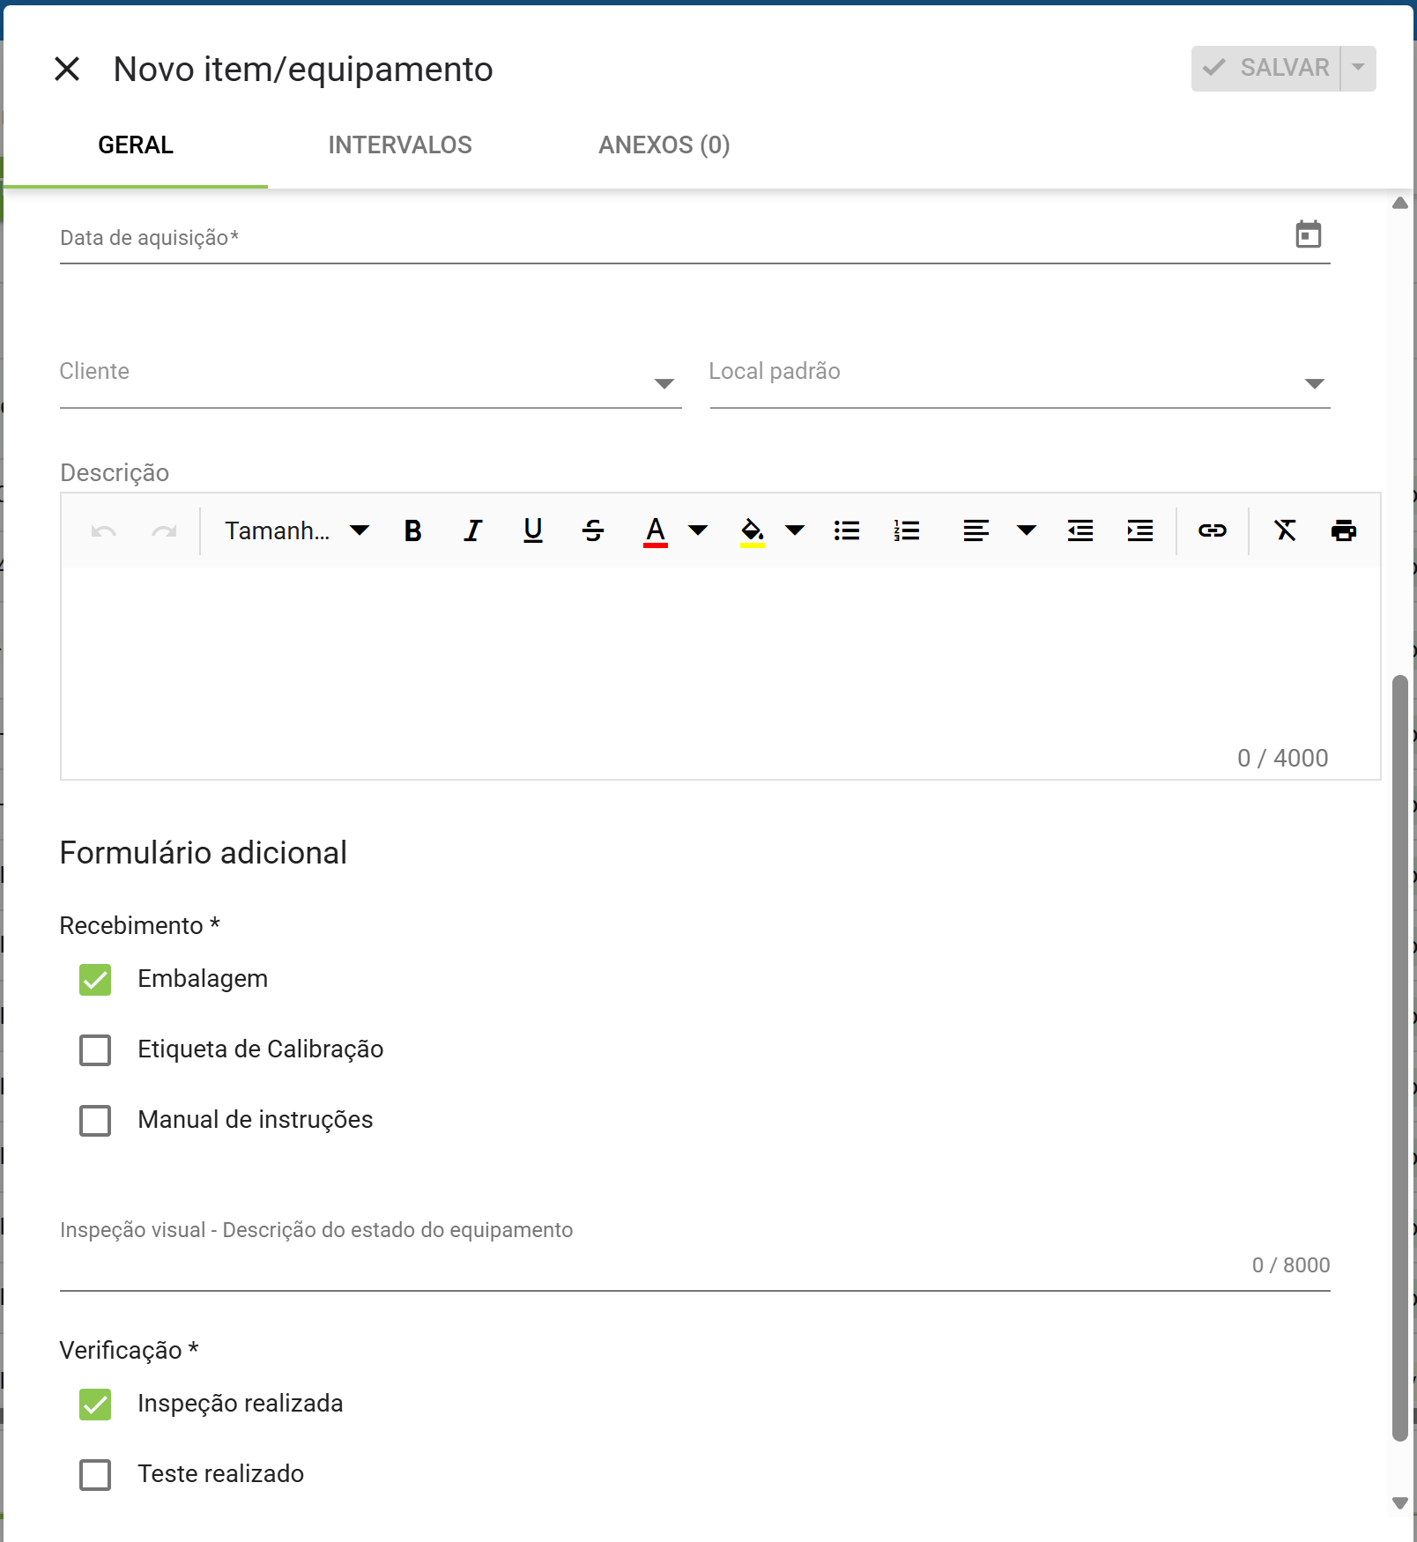The image size is (1417, 1542).
Task: Clear text formatting icon
Action: point(1285,530)
